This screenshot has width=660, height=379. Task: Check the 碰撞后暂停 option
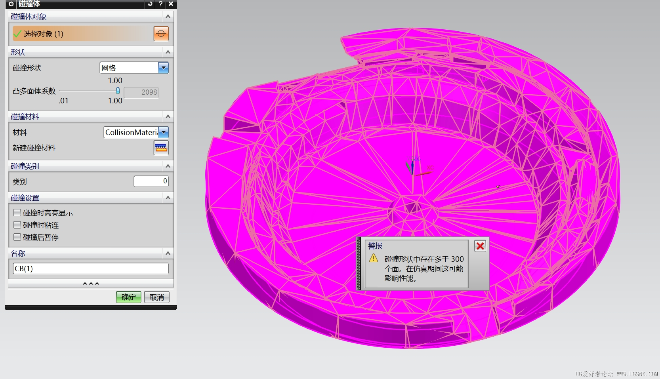click(x=17, y=237)
